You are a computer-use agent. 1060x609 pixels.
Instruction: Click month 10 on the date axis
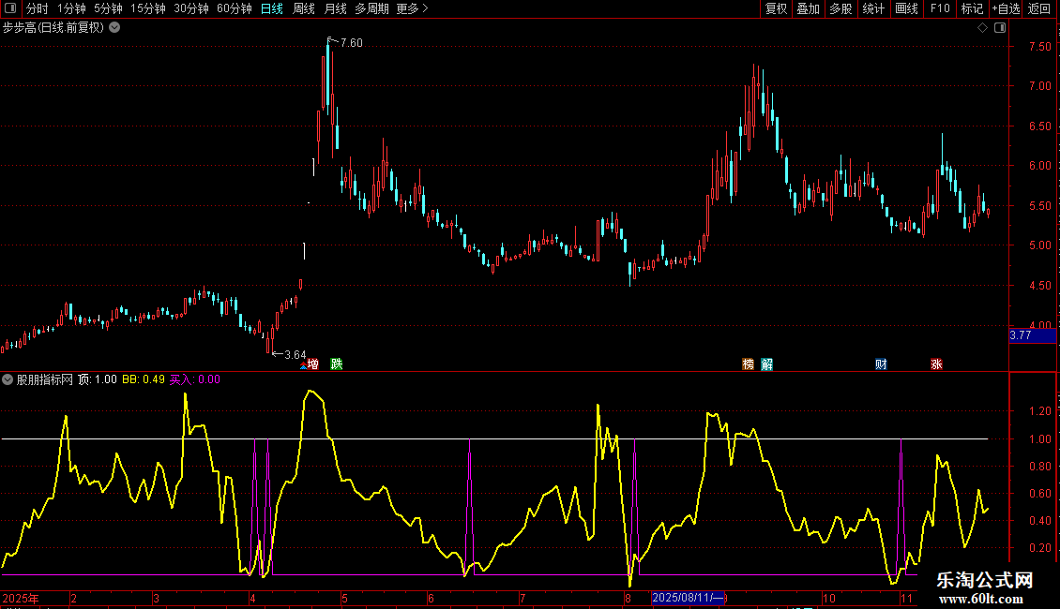[x=829, y=598]
